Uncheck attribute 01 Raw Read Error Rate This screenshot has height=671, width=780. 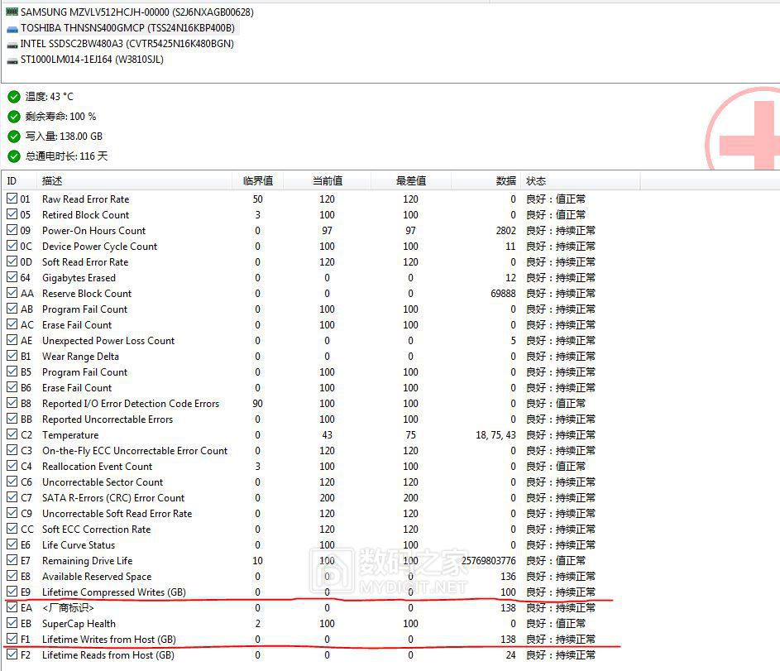pos(12,199)
